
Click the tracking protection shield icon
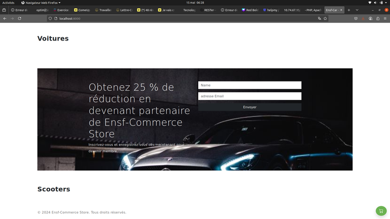point(50,18)
